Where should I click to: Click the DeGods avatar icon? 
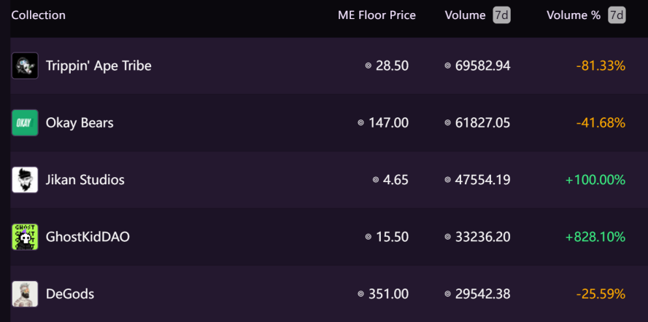coord(25,294)
